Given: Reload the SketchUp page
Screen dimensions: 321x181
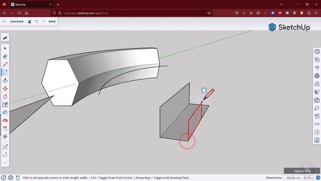Looking at the screenshot, I should (19, 13).
